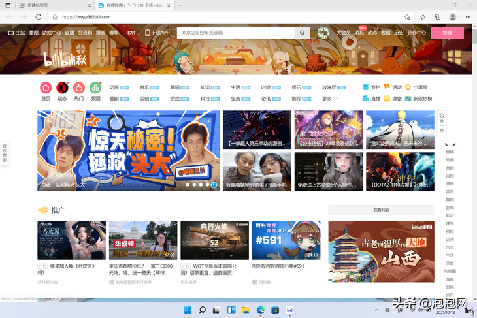Image resolution: width=477 pixels, height=318 pixels.
Task: Open the 新歌热榜 shortcut
Action: coord(419,99)
